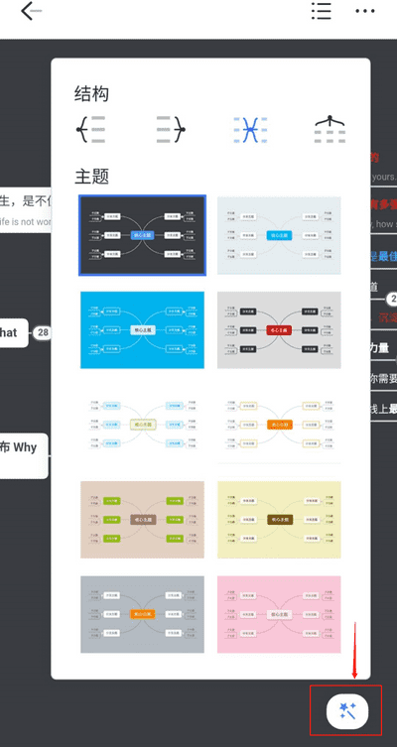
Task: Select the right-branching structure icon
Action: [x=171, y=129]
